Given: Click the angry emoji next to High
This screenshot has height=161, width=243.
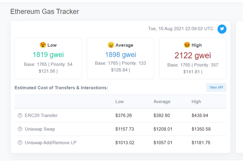Looking at the screenshot, I should click(x=187, y=45).
